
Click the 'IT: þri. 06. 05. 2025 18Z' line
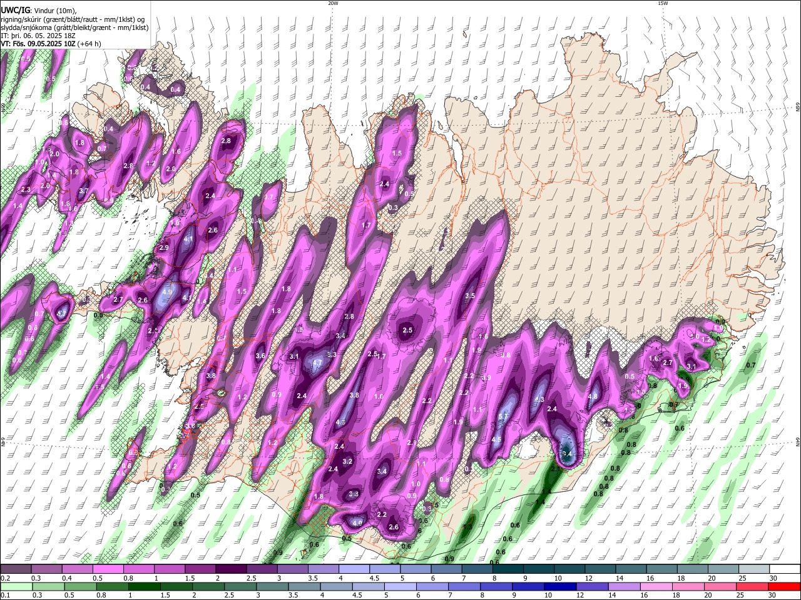[38, 36]
